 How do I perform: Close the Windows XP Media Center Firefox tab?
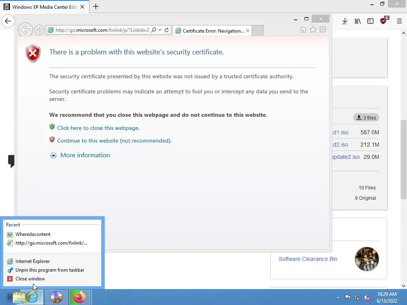[x=82, y=7]
